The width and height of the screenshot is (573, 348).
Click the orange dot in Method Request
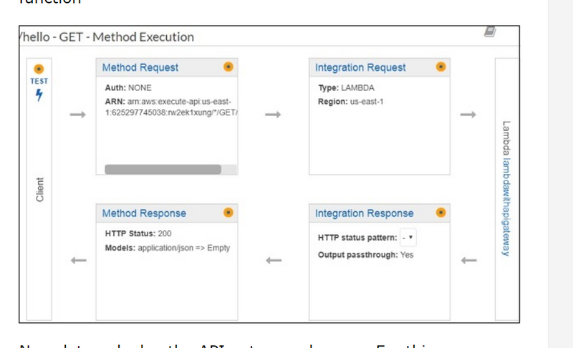pos(228,67)
